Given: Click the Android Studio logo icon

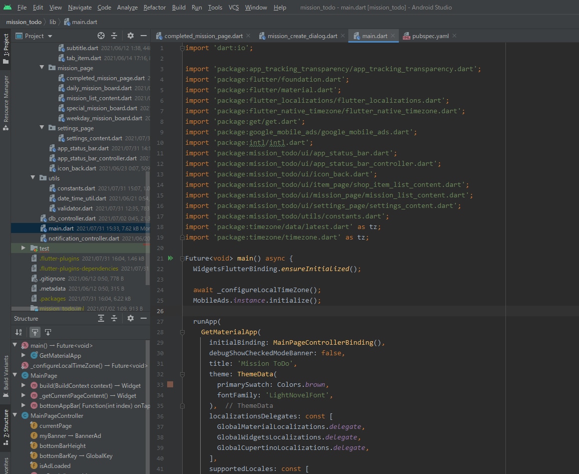Looking at the screenshot, I should click(x=8, y=7).
